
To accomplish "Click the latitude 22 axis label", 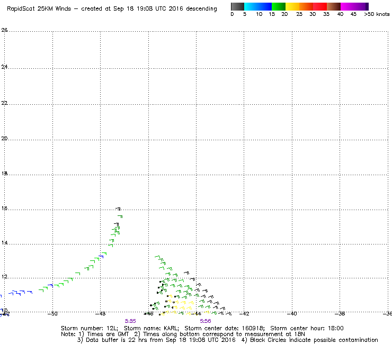I will click(4, 103).
